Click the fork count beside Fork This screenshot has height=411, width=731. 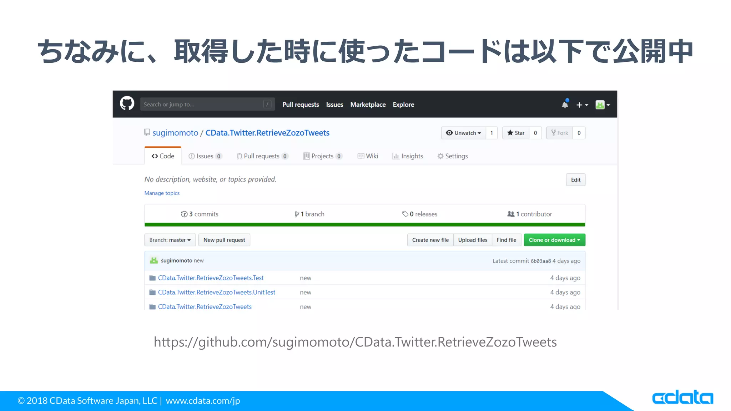click(x=579, y=133)
